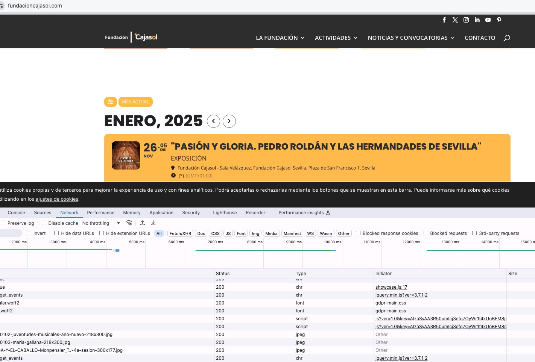The height and width of the screenshot is (362, 535).
Task: Open the event filter options button
Action: click(x=110, y=102)
